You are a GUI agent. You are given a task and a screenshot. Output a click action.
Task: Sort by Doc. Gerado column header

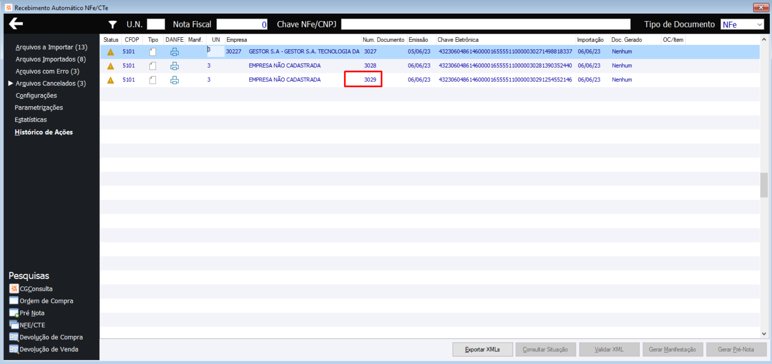point(626,39)
